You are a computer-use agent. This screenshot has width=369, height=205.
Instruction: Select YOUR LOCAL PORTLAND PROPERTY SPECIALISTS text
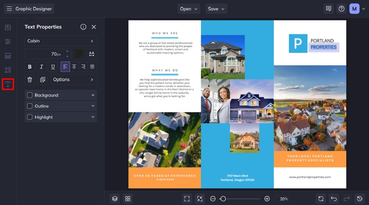click(310, 158)
